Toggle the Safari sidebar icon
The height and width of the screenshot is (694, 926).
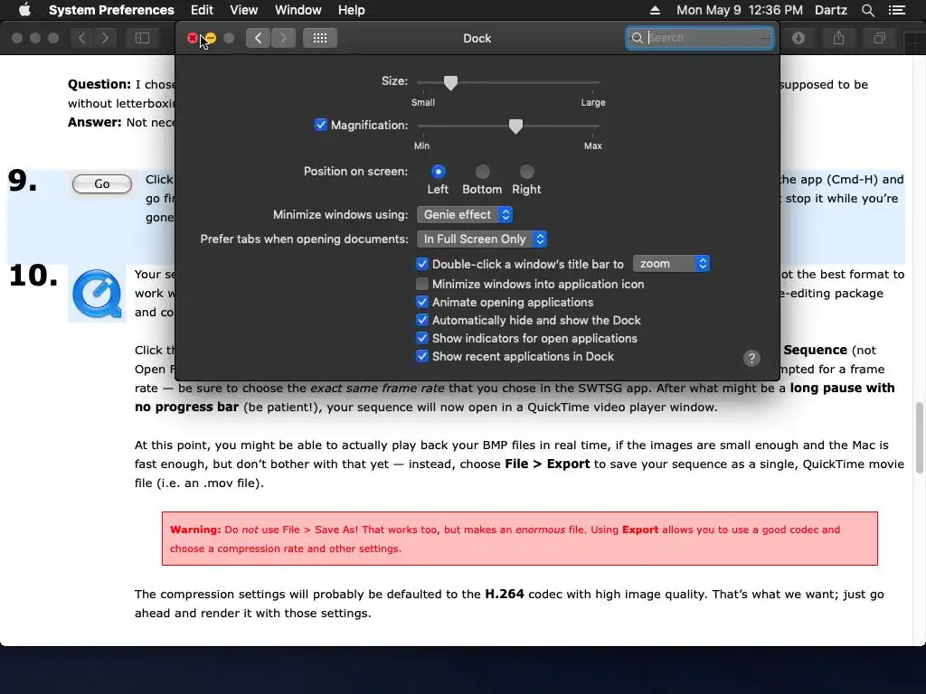(142, 38)
